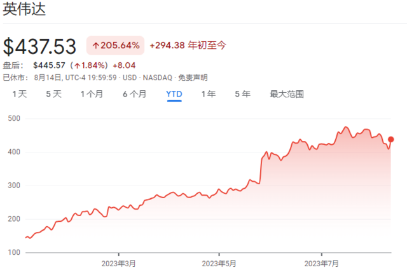Select the 1天 time range tab
The width and height of the screenshot is (407, 277).
pyautogui.click(x=20, y=94)
